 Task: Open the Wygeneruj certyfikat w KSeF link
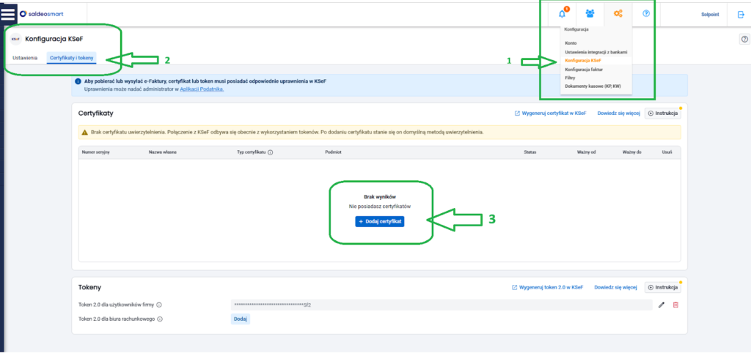coord(550,114)
